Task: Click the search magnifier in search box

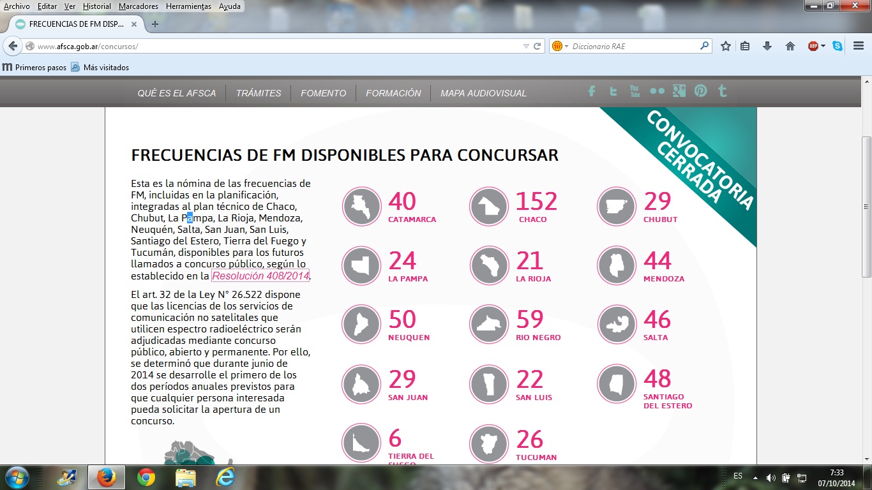Action: click(704, 46)
